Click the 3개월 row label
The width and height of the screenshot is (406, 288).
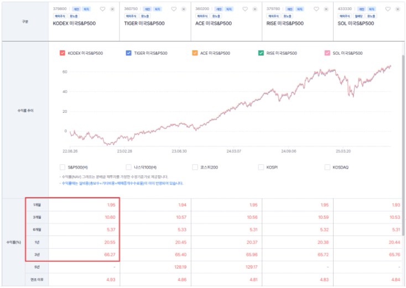37,217
